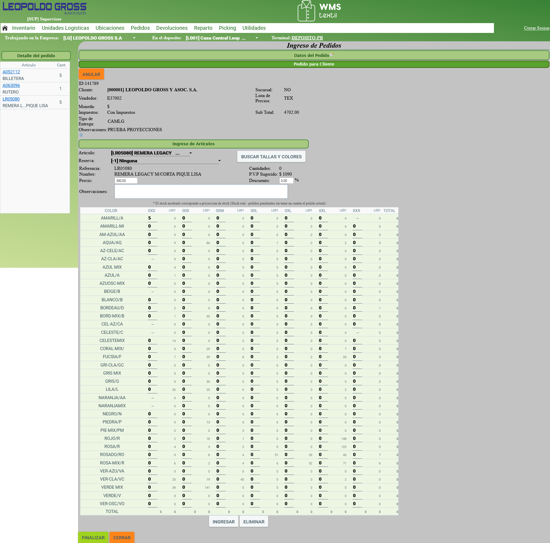Screen dimensions: 550x543
Task: Click the edit icon beside Datos del Pedido
Action: click(x=332, y=54)
